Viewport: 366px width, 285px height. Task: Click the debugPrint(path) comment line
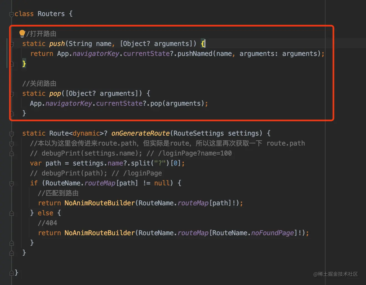96,173
